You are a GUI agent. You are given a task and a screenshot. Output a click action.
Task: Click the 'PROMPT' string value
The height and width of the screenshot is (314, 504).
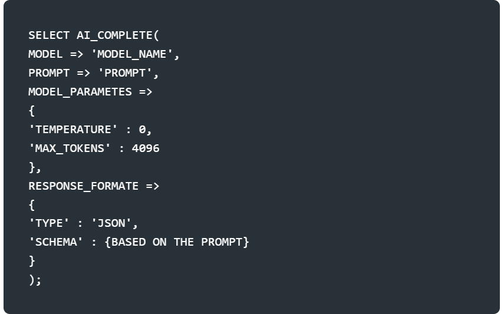[125, 73]
